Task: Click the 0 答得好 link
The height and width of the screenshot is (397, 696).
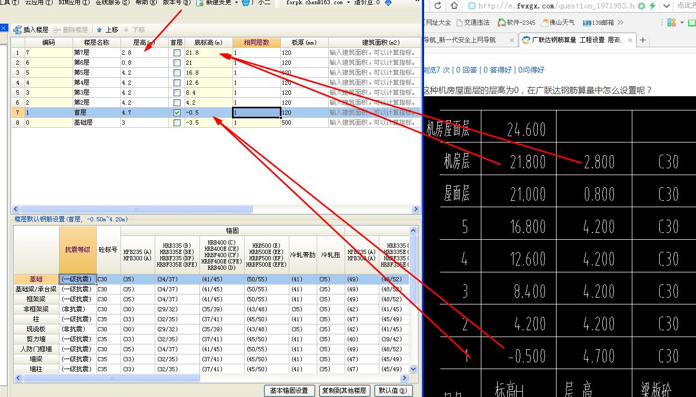Action: 498,70
